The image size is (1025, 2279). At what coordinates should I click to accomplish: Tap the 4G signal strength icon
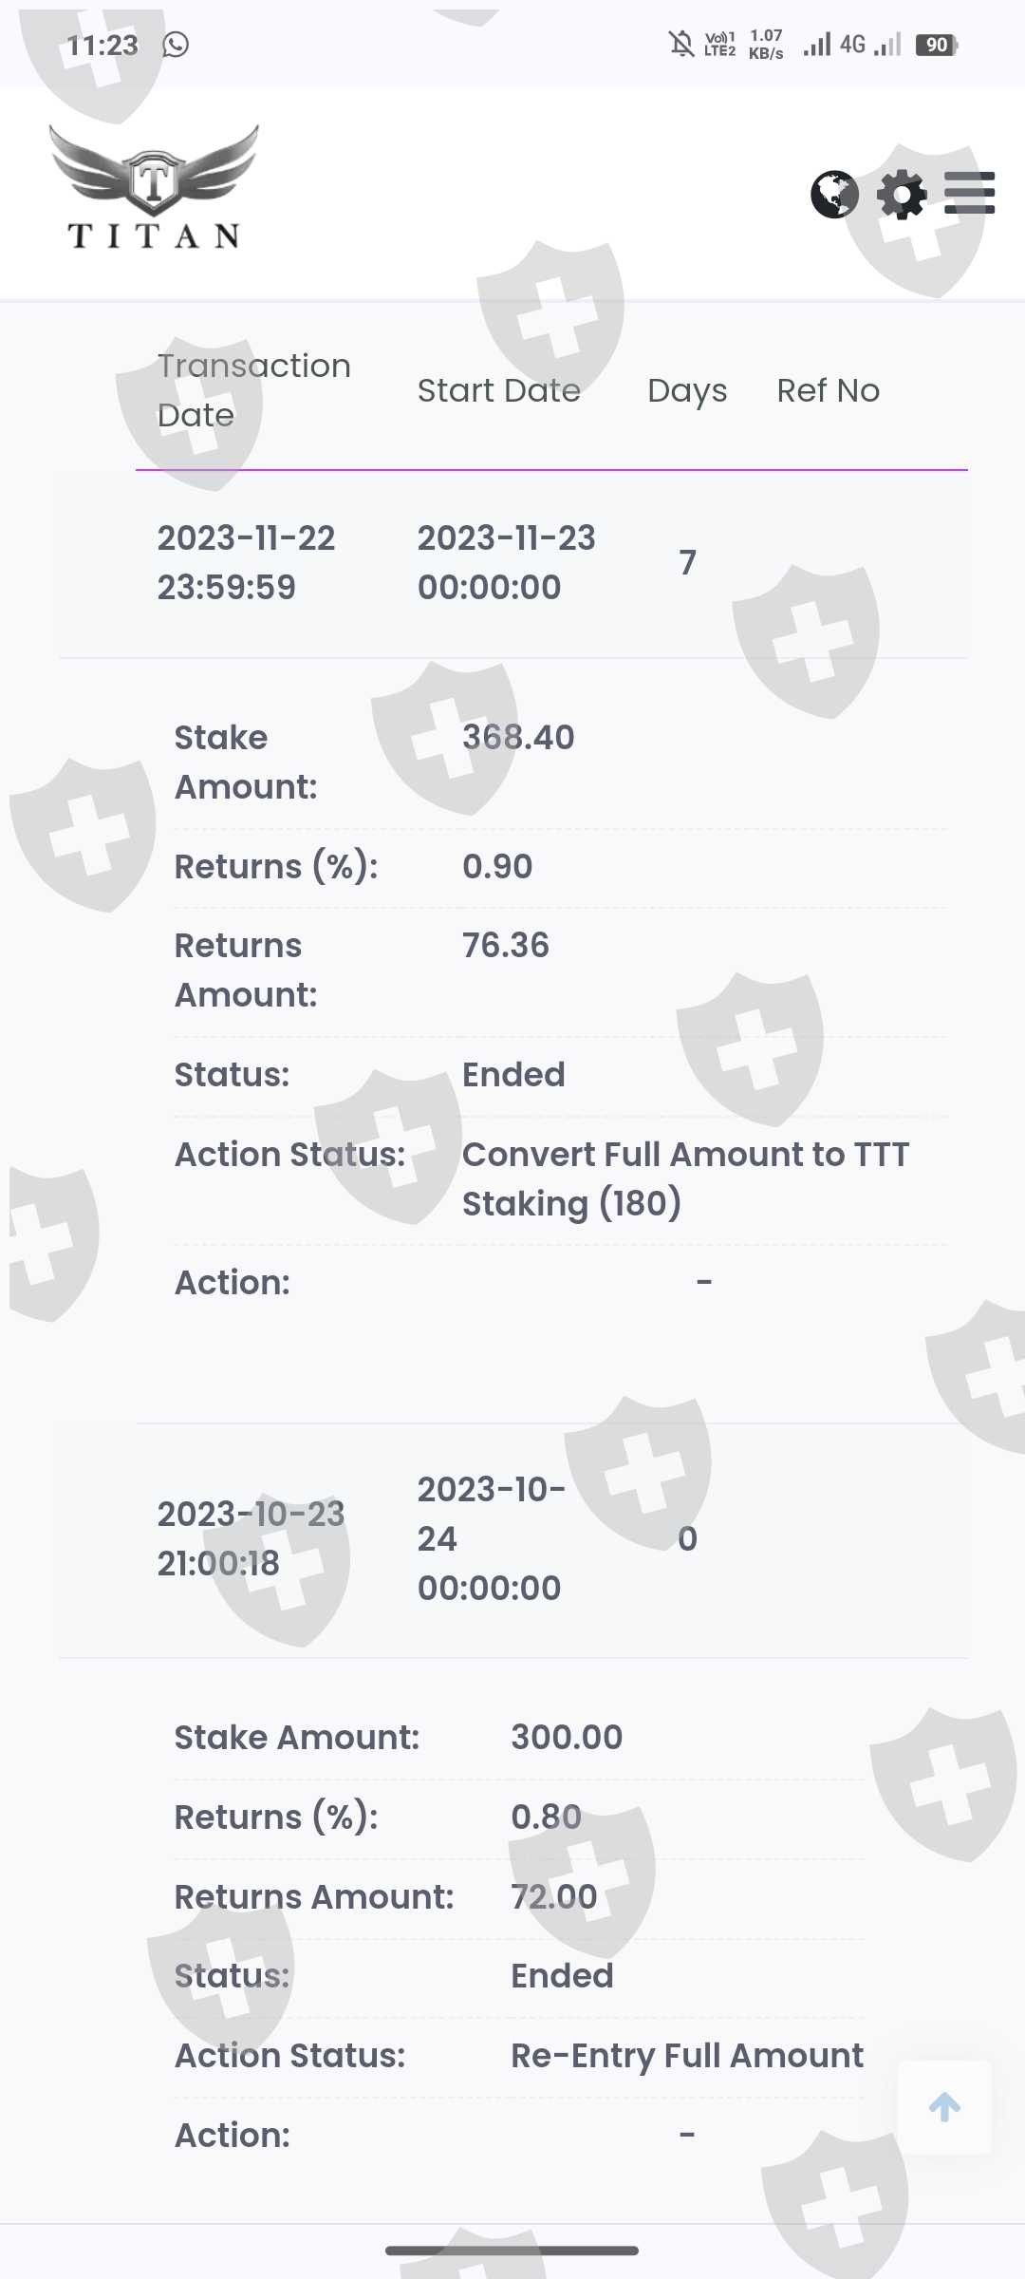point(834,45)
